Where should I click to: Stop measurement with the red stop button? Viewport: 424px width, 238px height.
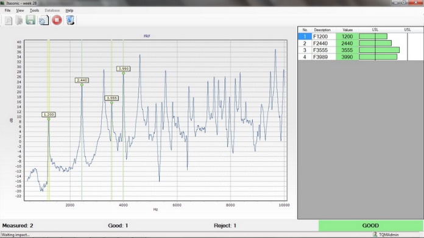point(57,20)
